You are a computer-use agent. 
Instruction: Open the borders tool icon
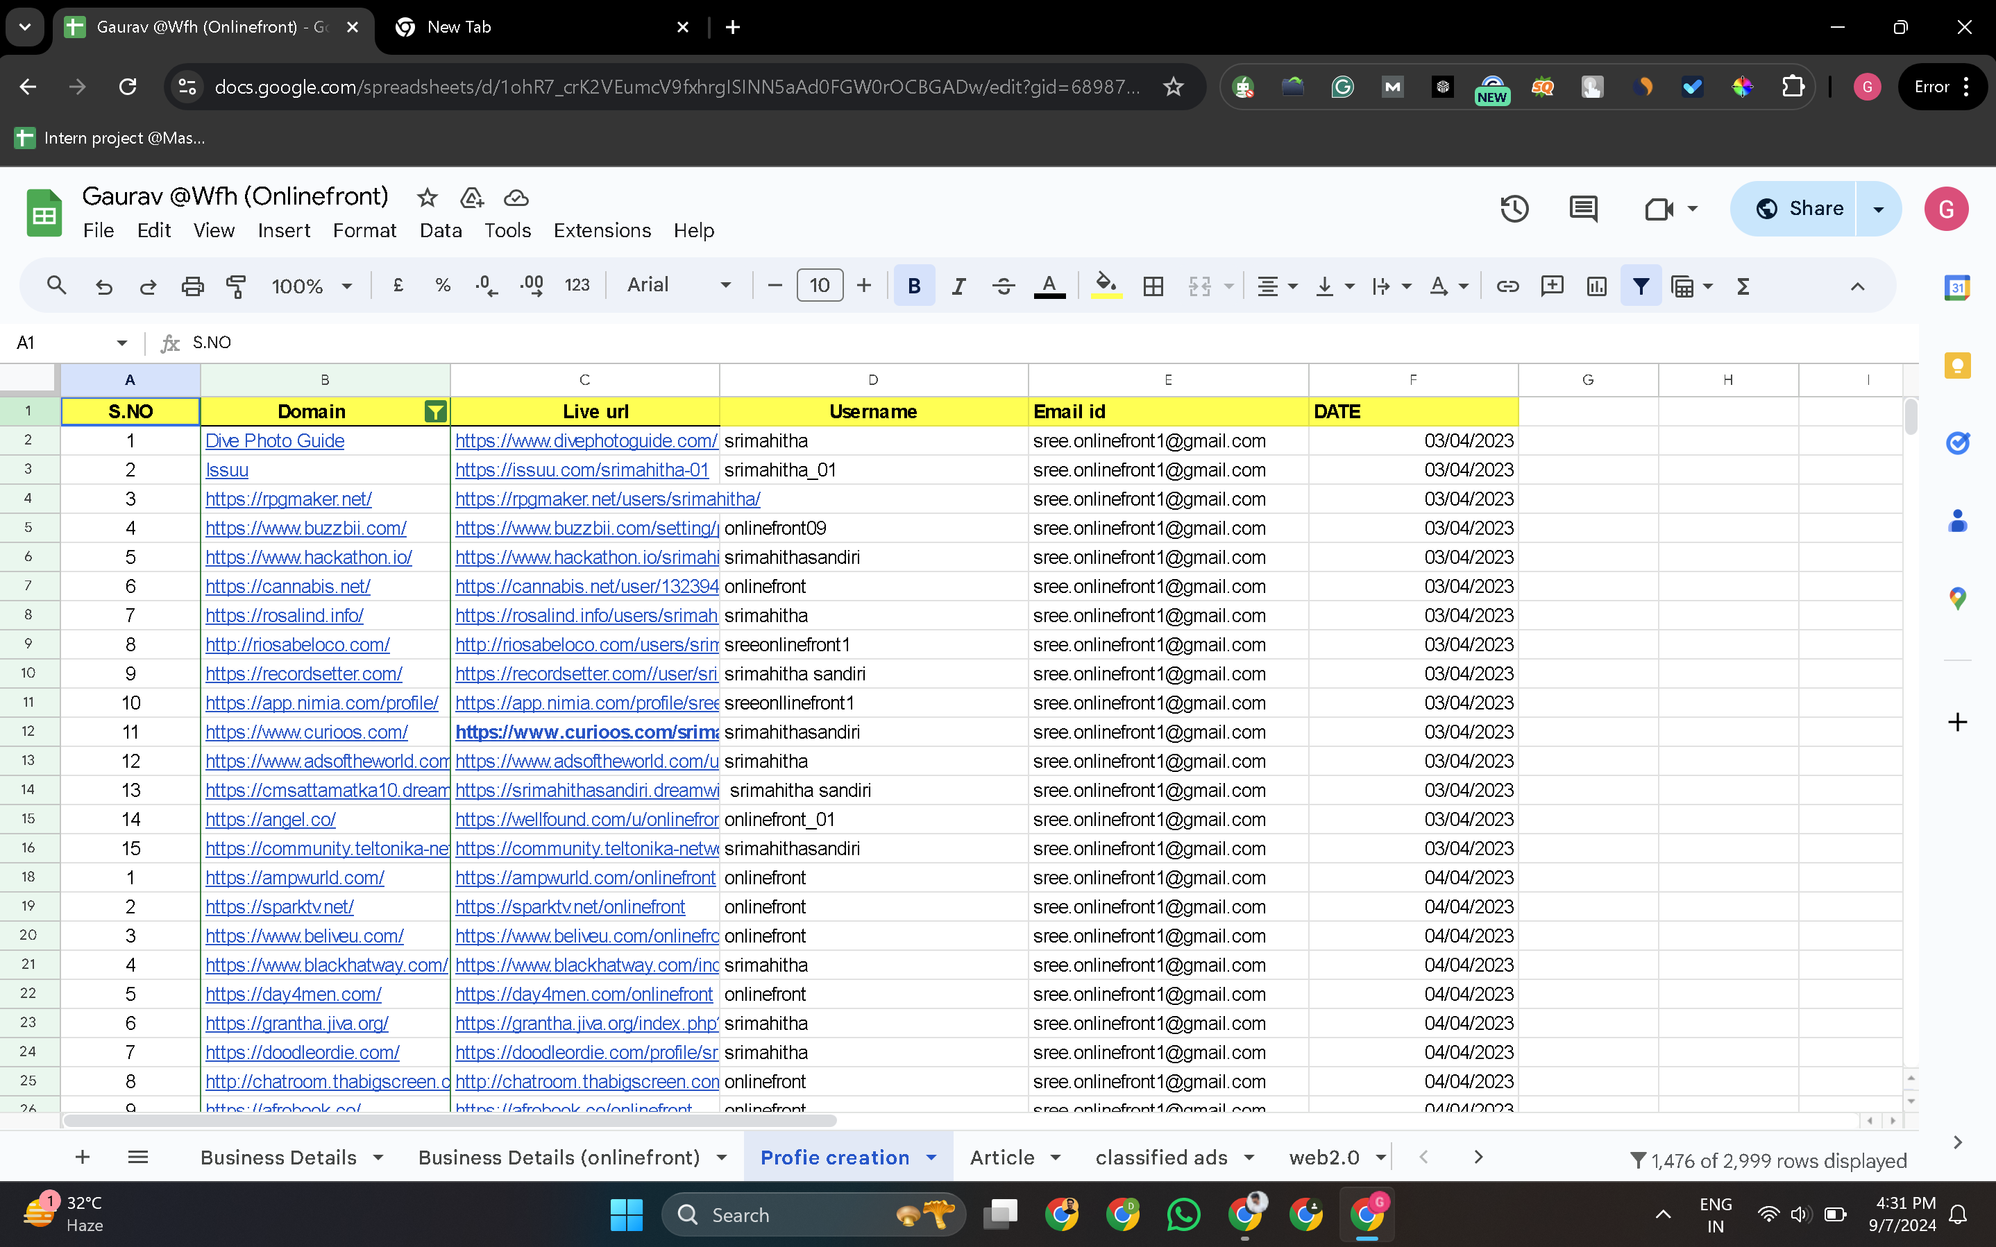coord(1153,286)
